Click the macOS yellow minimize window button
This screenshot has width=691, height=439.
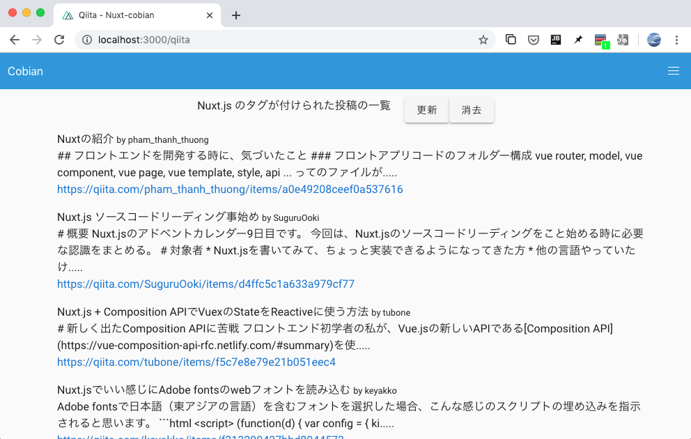point(26,13)
